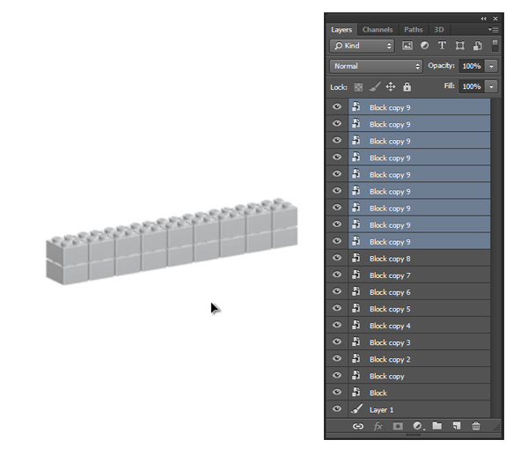This screenshot has width=528, height=462.
Task: Switch to the 3D tab
Action: 439,30
